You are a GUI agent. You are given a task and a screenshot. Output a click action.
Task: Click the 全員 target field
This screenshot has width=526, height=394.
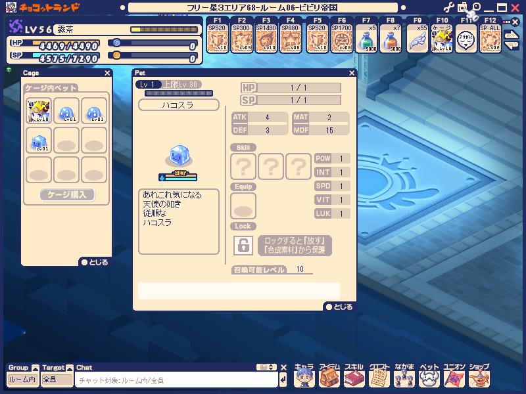point(57,380)
